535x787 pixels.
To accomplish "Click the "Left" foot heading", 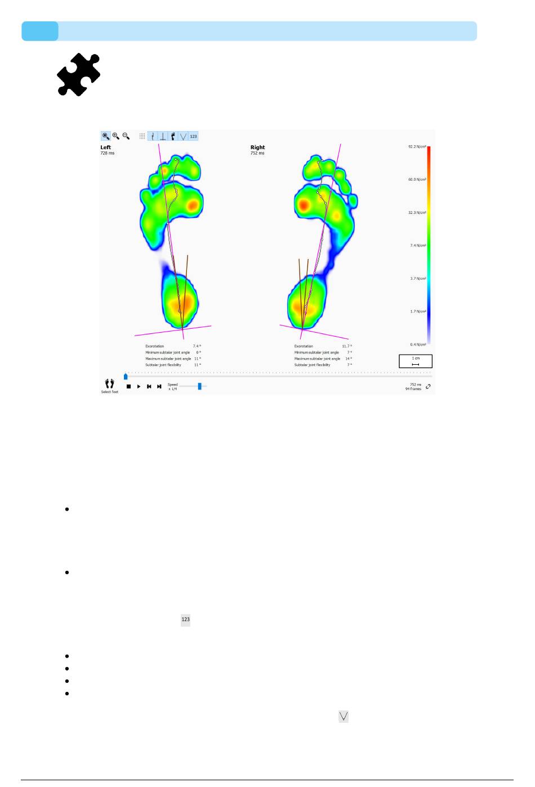I will point(106,147).
